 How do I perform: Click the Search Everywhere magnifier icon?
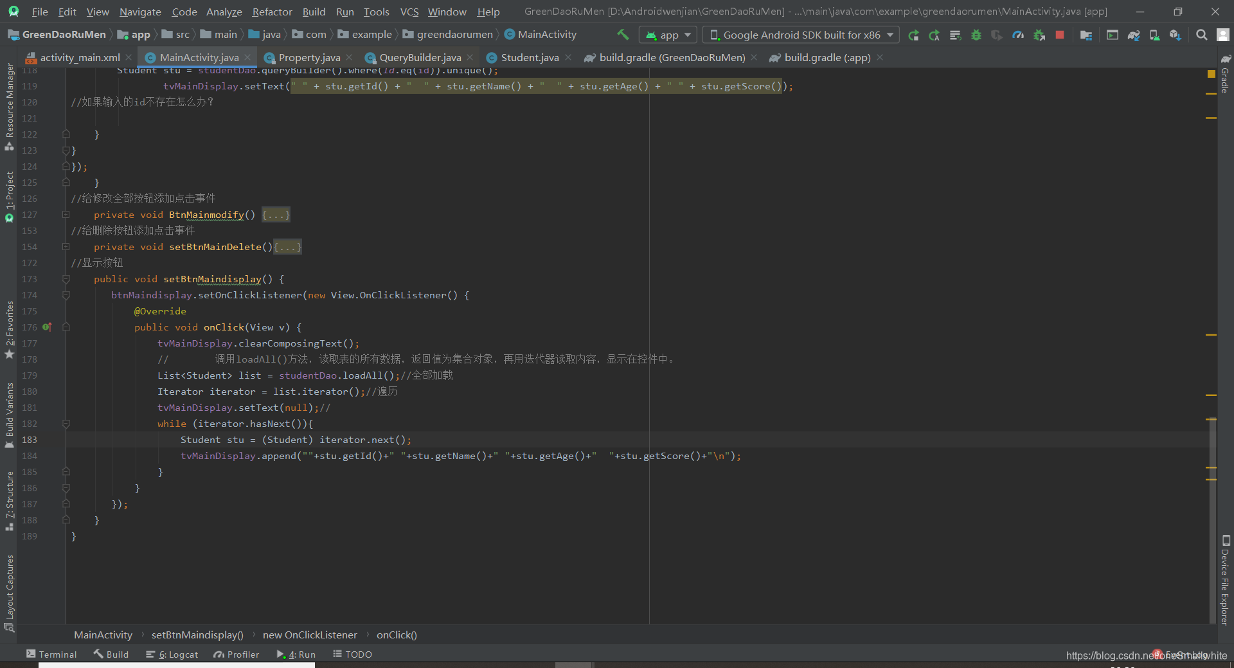click(x=1201, y=35)
